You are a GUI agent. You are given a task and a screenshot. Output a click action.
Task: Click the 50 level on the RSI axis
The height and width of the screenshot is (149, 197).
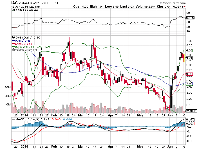click(x=188, y=22)
